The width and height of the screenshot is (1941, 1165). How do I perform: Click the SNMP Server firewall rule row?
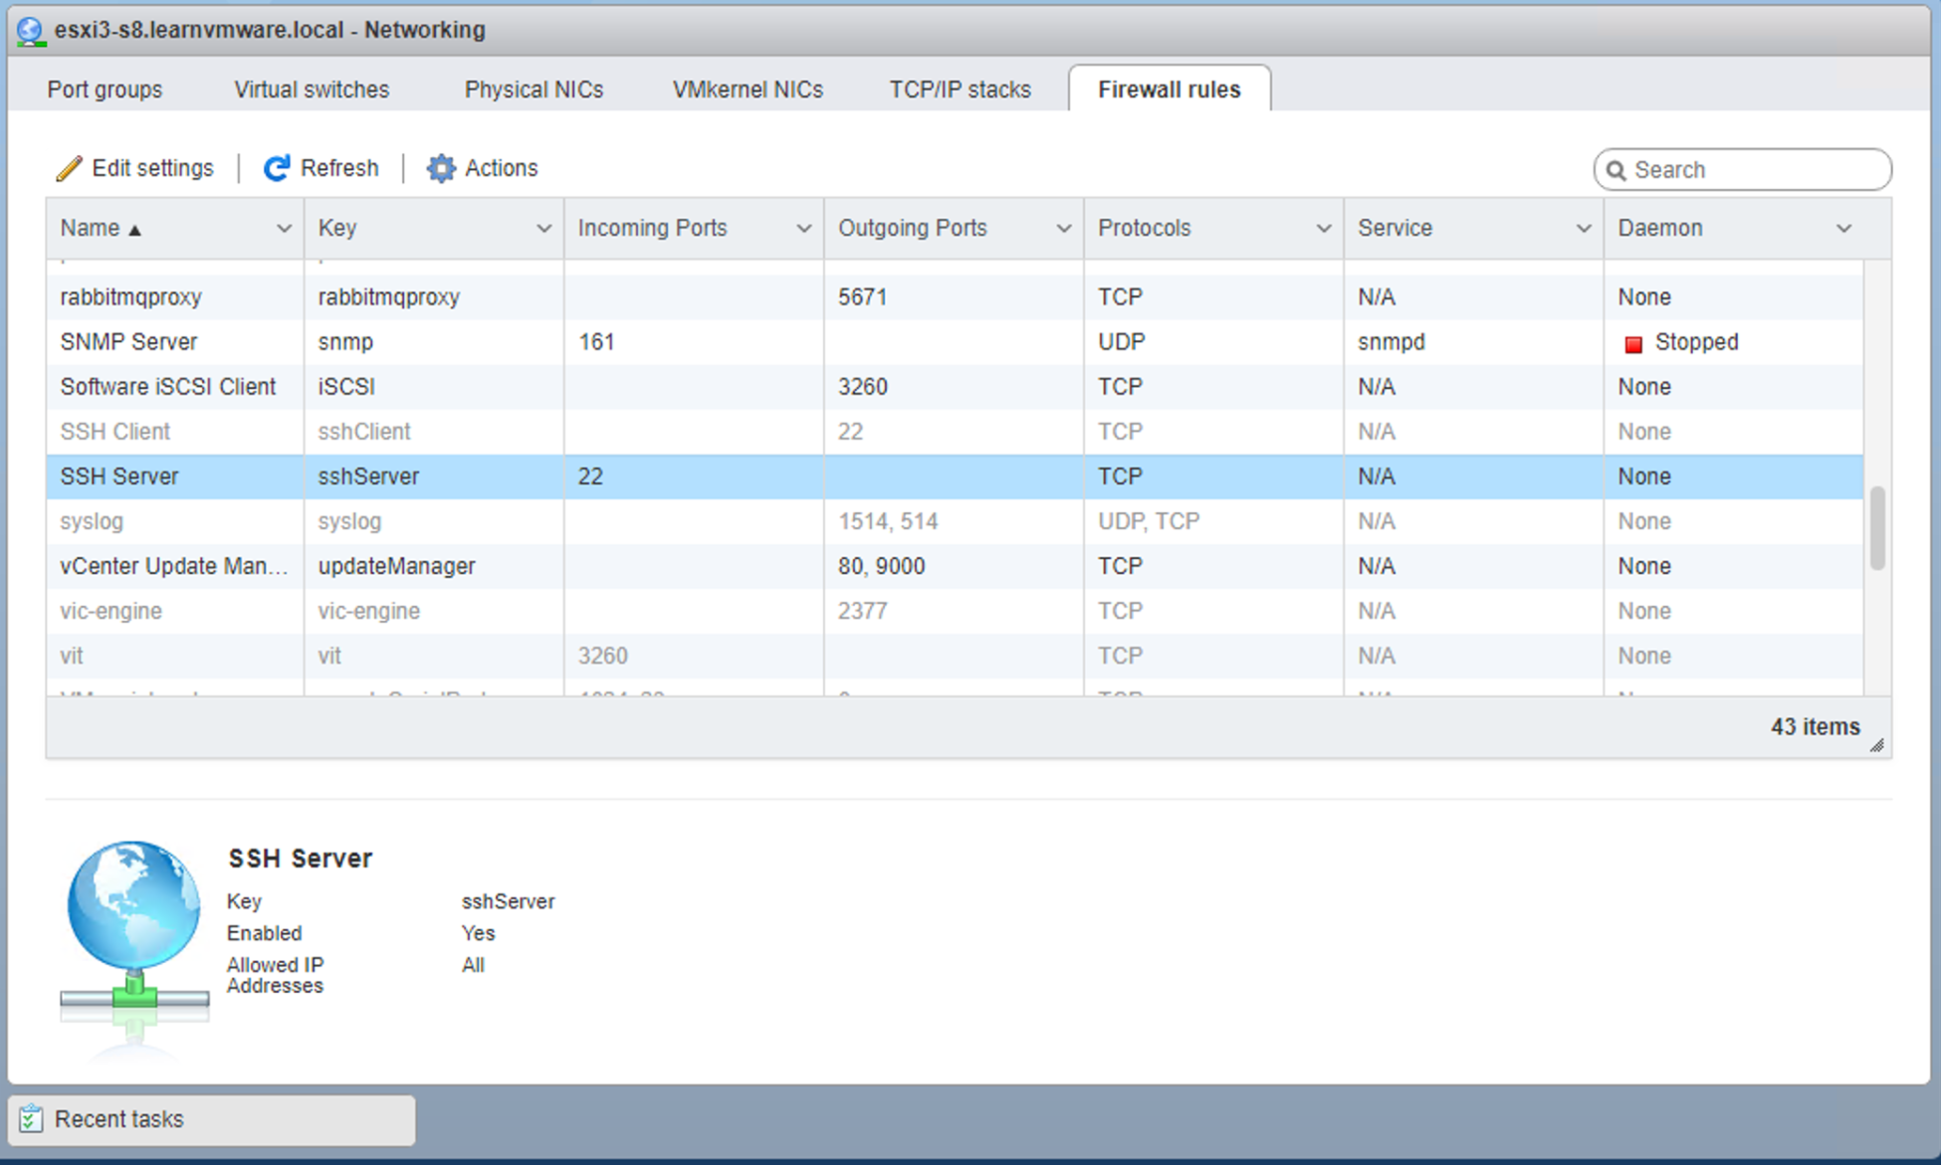(961, 339)
